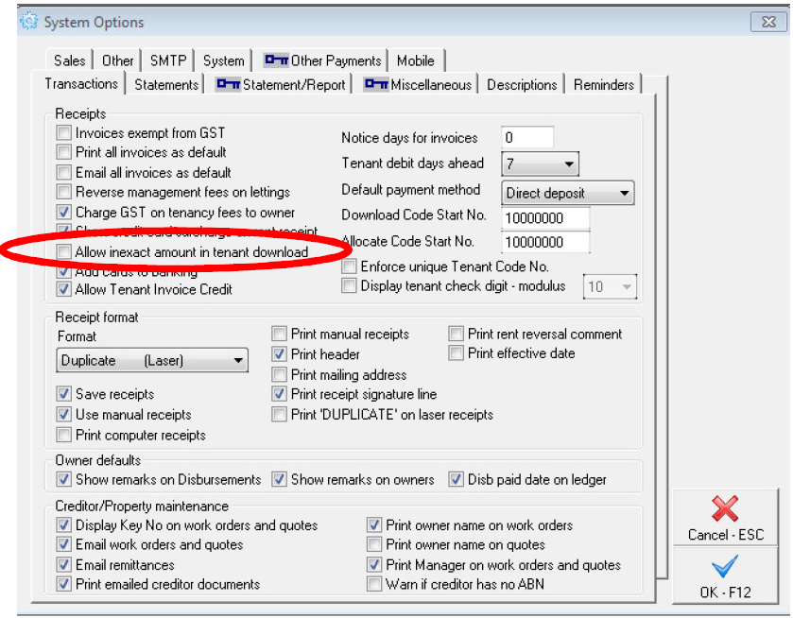Untick Save receipts checkbox
793x618 pixels.
pyautogui.click(x=63, y=394)
